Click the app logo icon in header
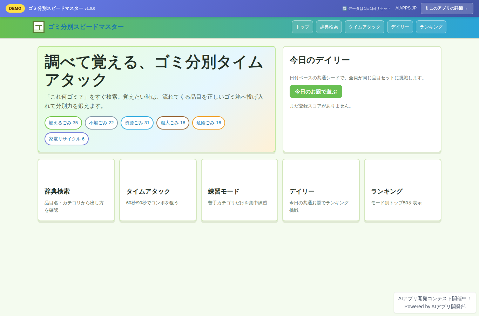Screen dimensions: 479x316 tap(39, 27)
